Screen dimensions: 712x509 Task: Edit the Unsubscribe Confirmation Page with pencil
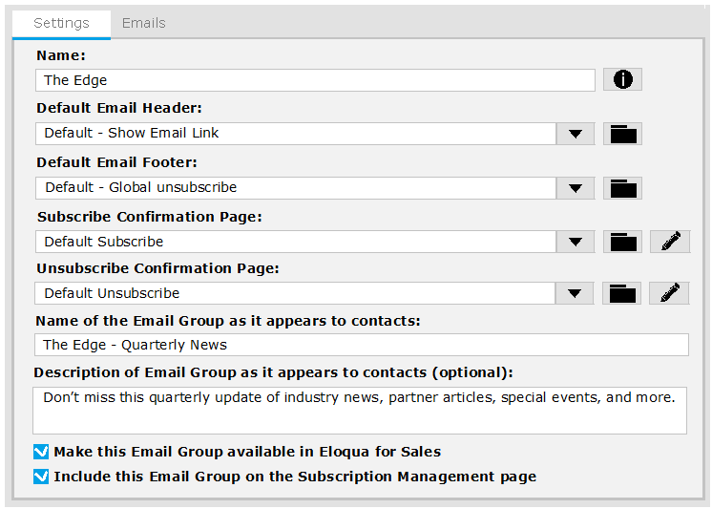coord(669,293)
